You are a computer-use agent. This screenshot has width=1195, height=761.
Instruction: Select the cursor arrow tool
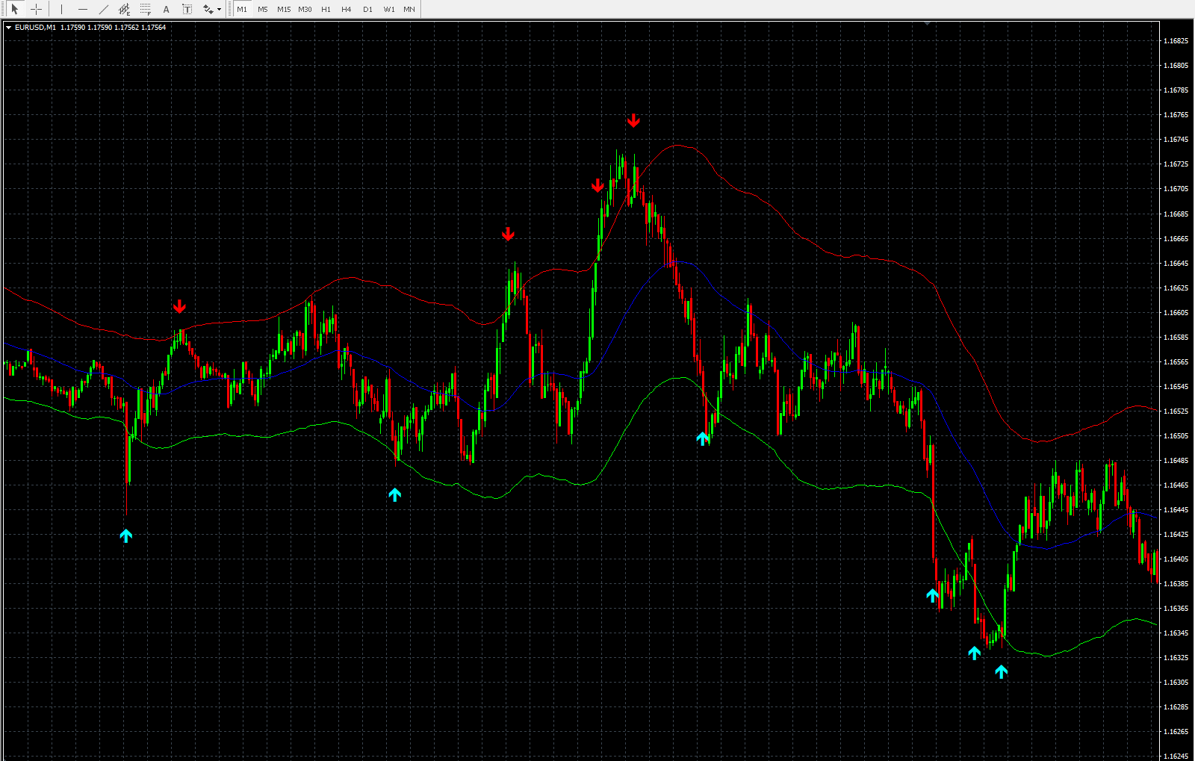(15, 10)
